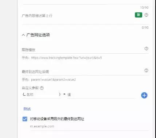Click the trackingtemplate example hint text
The height and width of the screenshot is (138, 156).
click(x=62, y=58)
